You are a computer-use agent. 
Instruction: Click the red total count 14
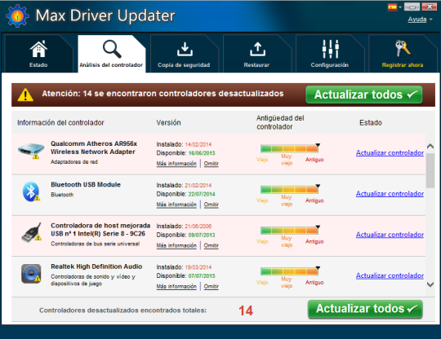[246, 310]
